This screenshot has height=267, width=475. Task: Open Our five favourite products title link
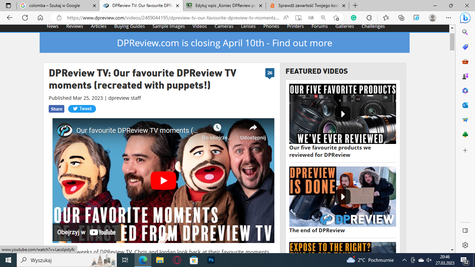[x=330, y=151]
